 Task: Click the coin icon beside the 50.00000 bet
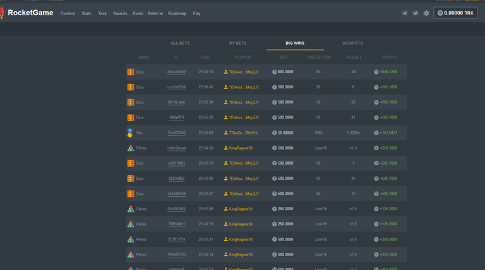(274, 133)
